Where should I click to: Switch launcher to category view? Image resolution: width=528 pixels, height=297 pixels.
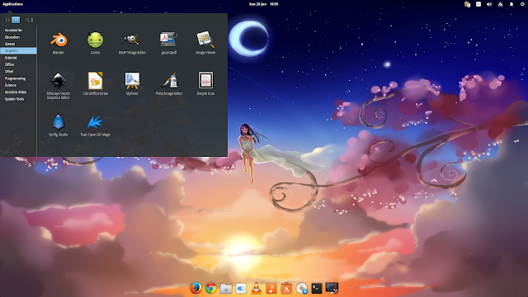[16, 20]
